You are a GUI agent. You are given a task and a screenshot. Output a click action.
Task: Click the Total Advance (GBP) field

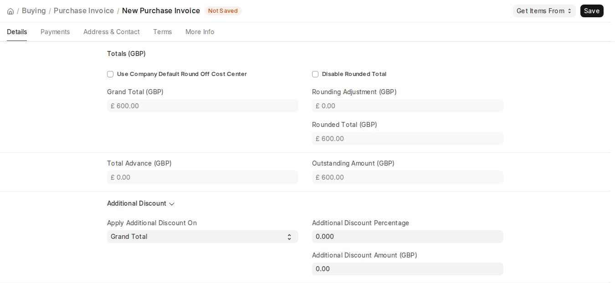203,177
